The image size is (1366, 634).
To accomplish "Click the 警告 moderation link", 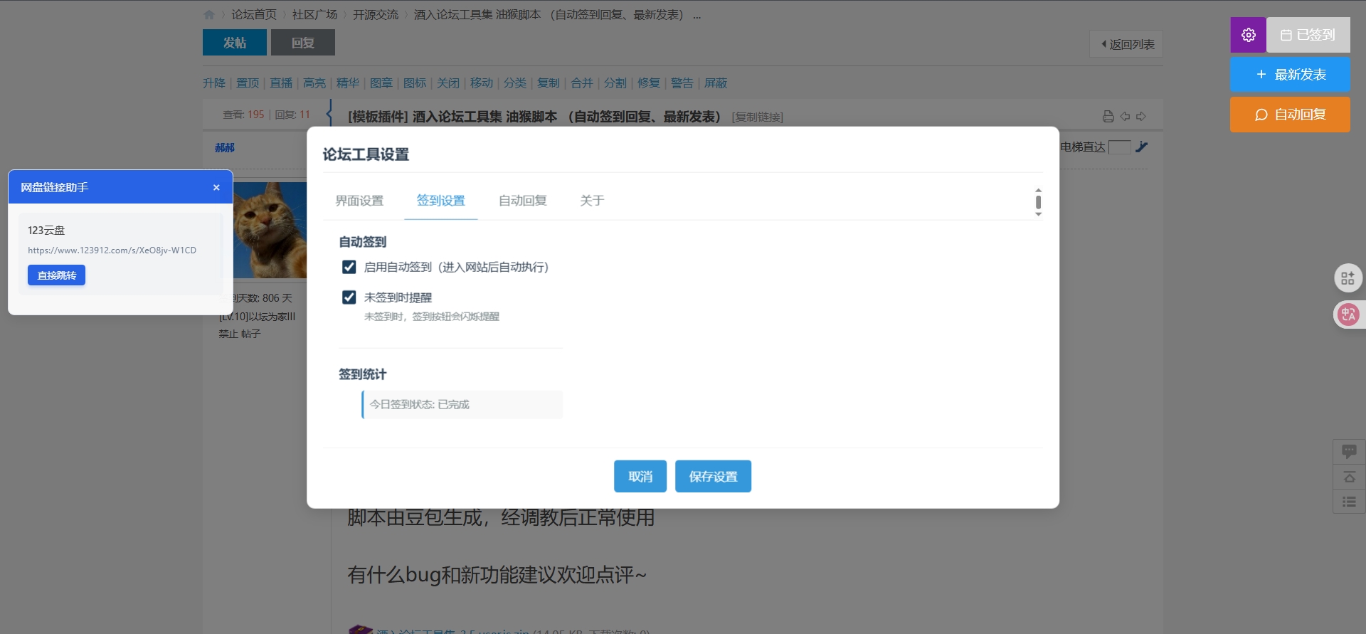I will click(x=682, y=83).
